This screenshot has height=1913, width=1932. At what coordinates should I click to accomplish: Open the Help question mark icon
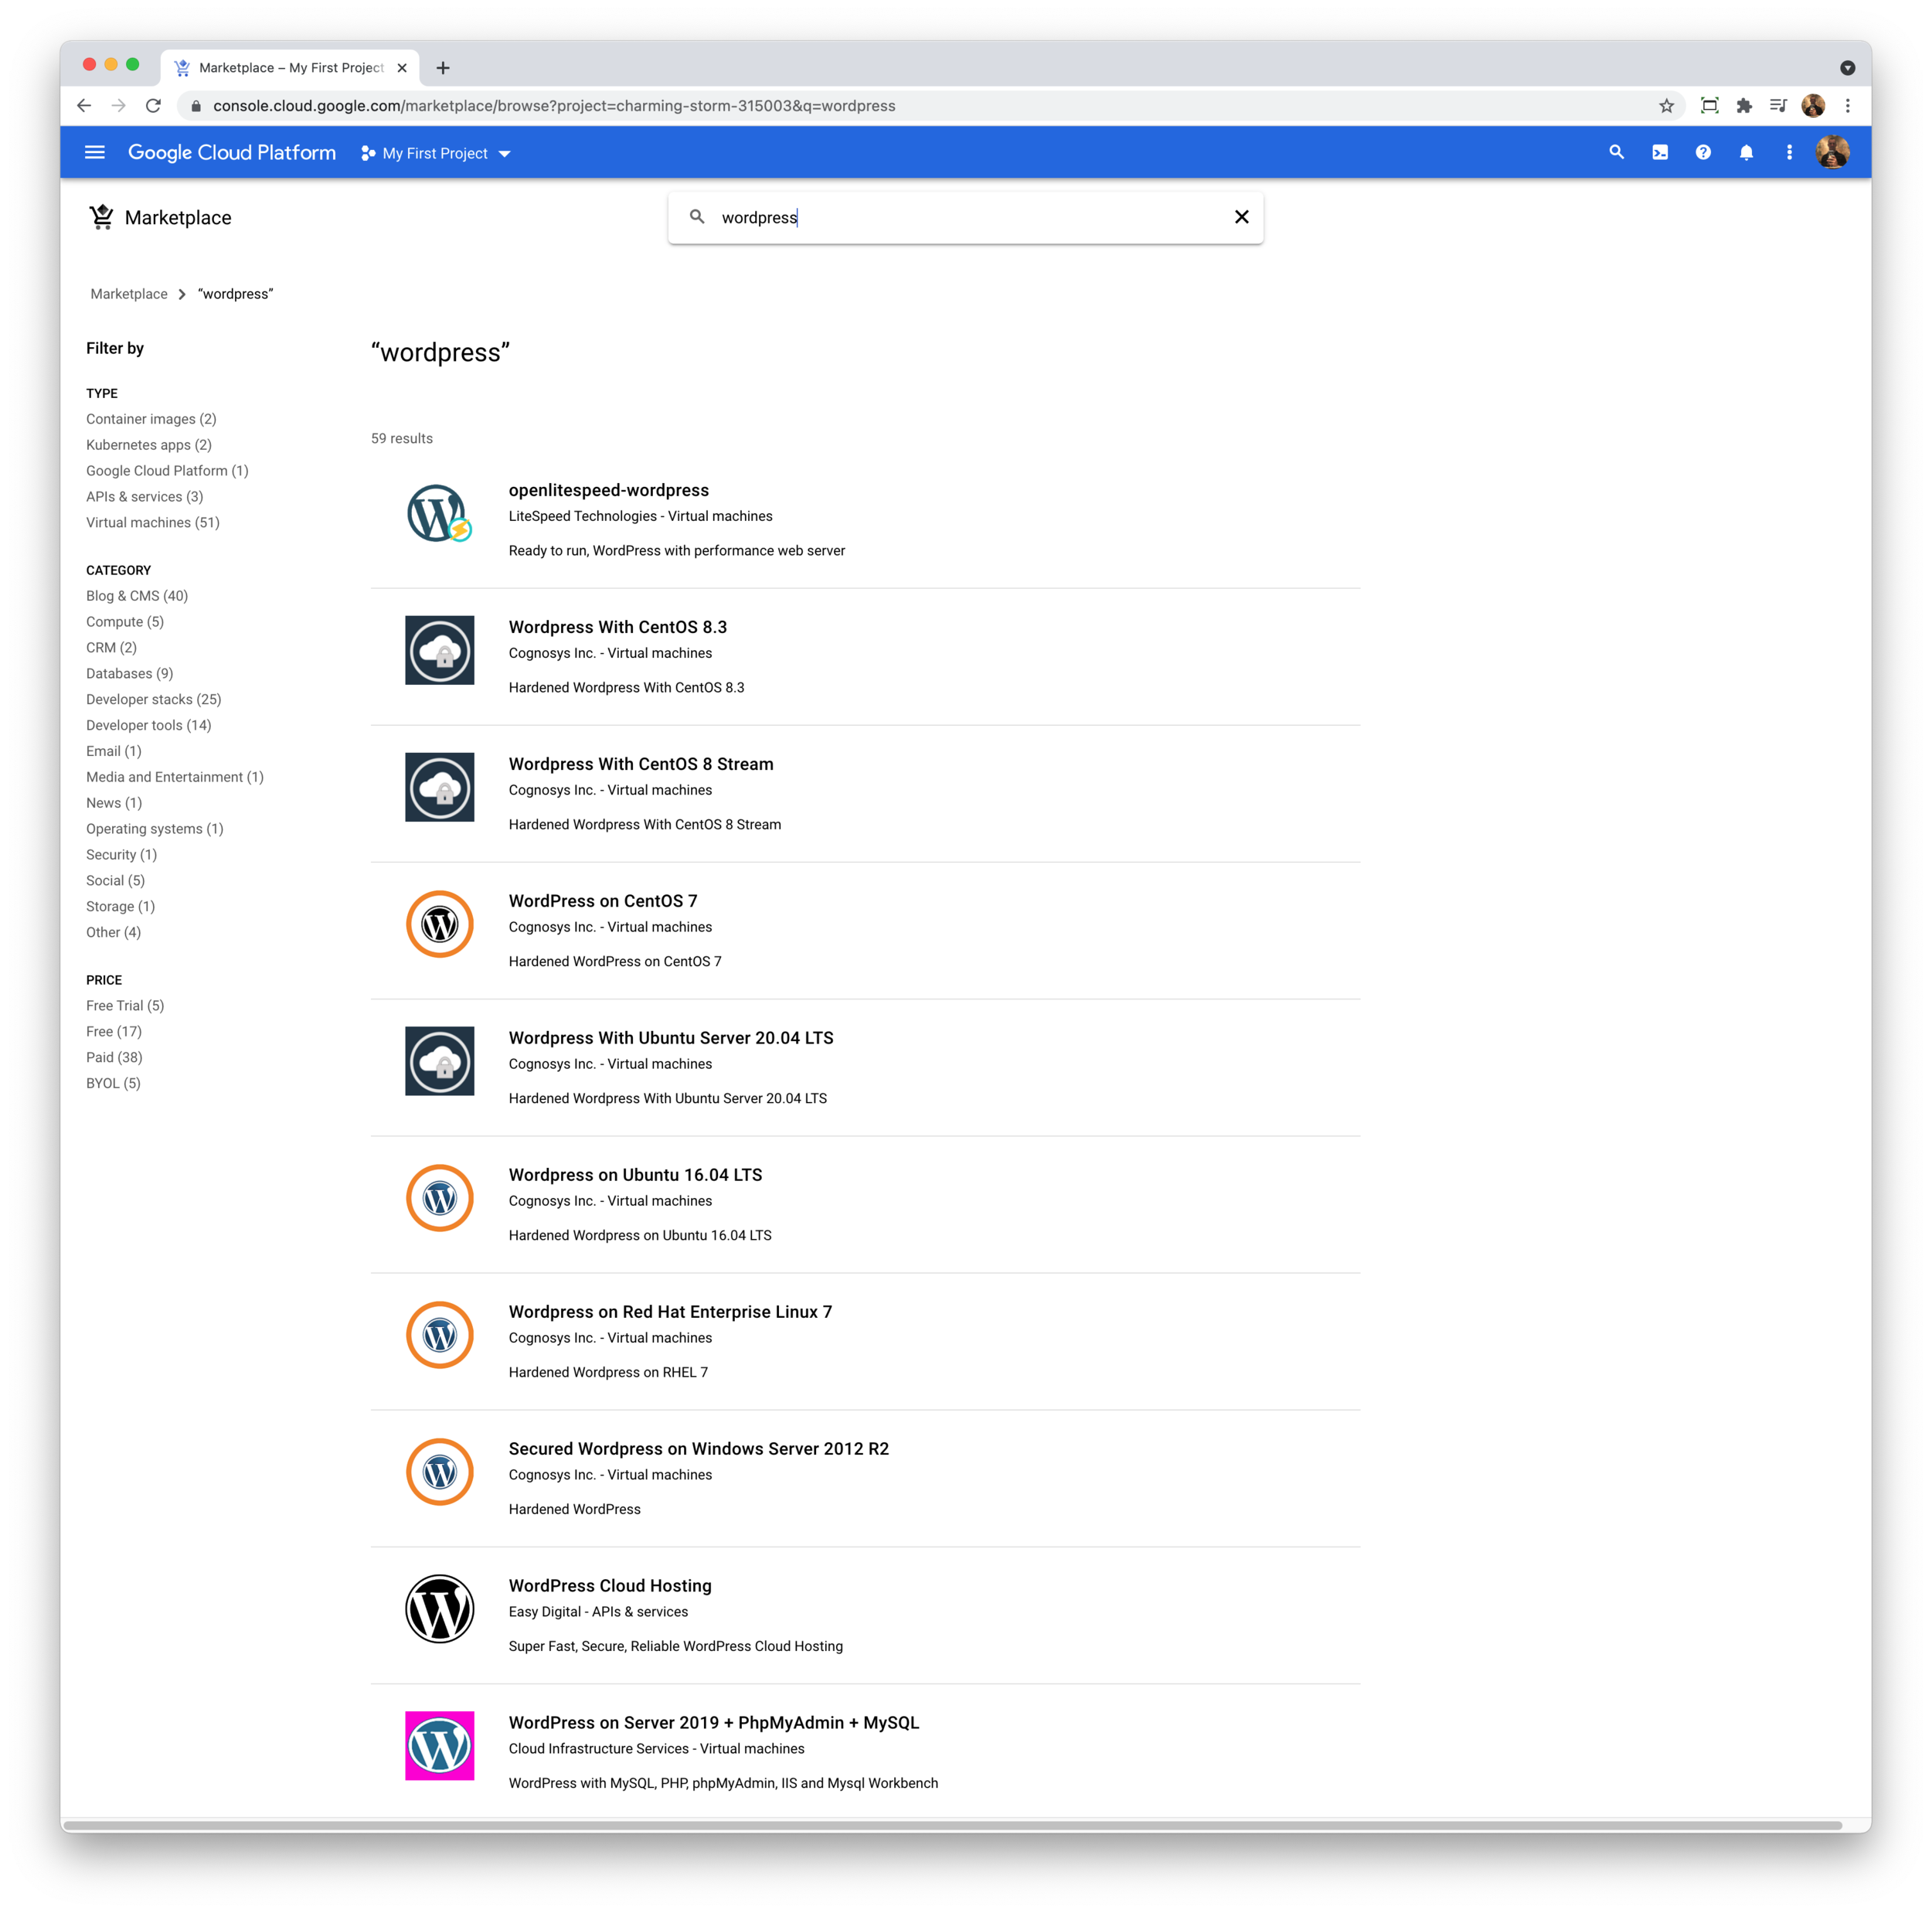click(x=1703, y=153)
